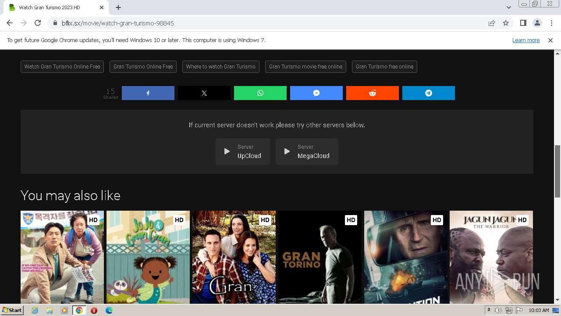Share on X (Twitter) via the black button
This screenshot has height=316, width=561.
pos(204,93)
